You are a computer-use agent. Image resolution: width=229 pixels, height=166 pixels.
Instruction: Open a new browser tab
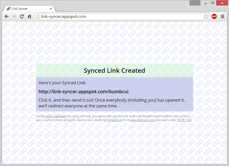pyautogui.click(x=59, y=9)
